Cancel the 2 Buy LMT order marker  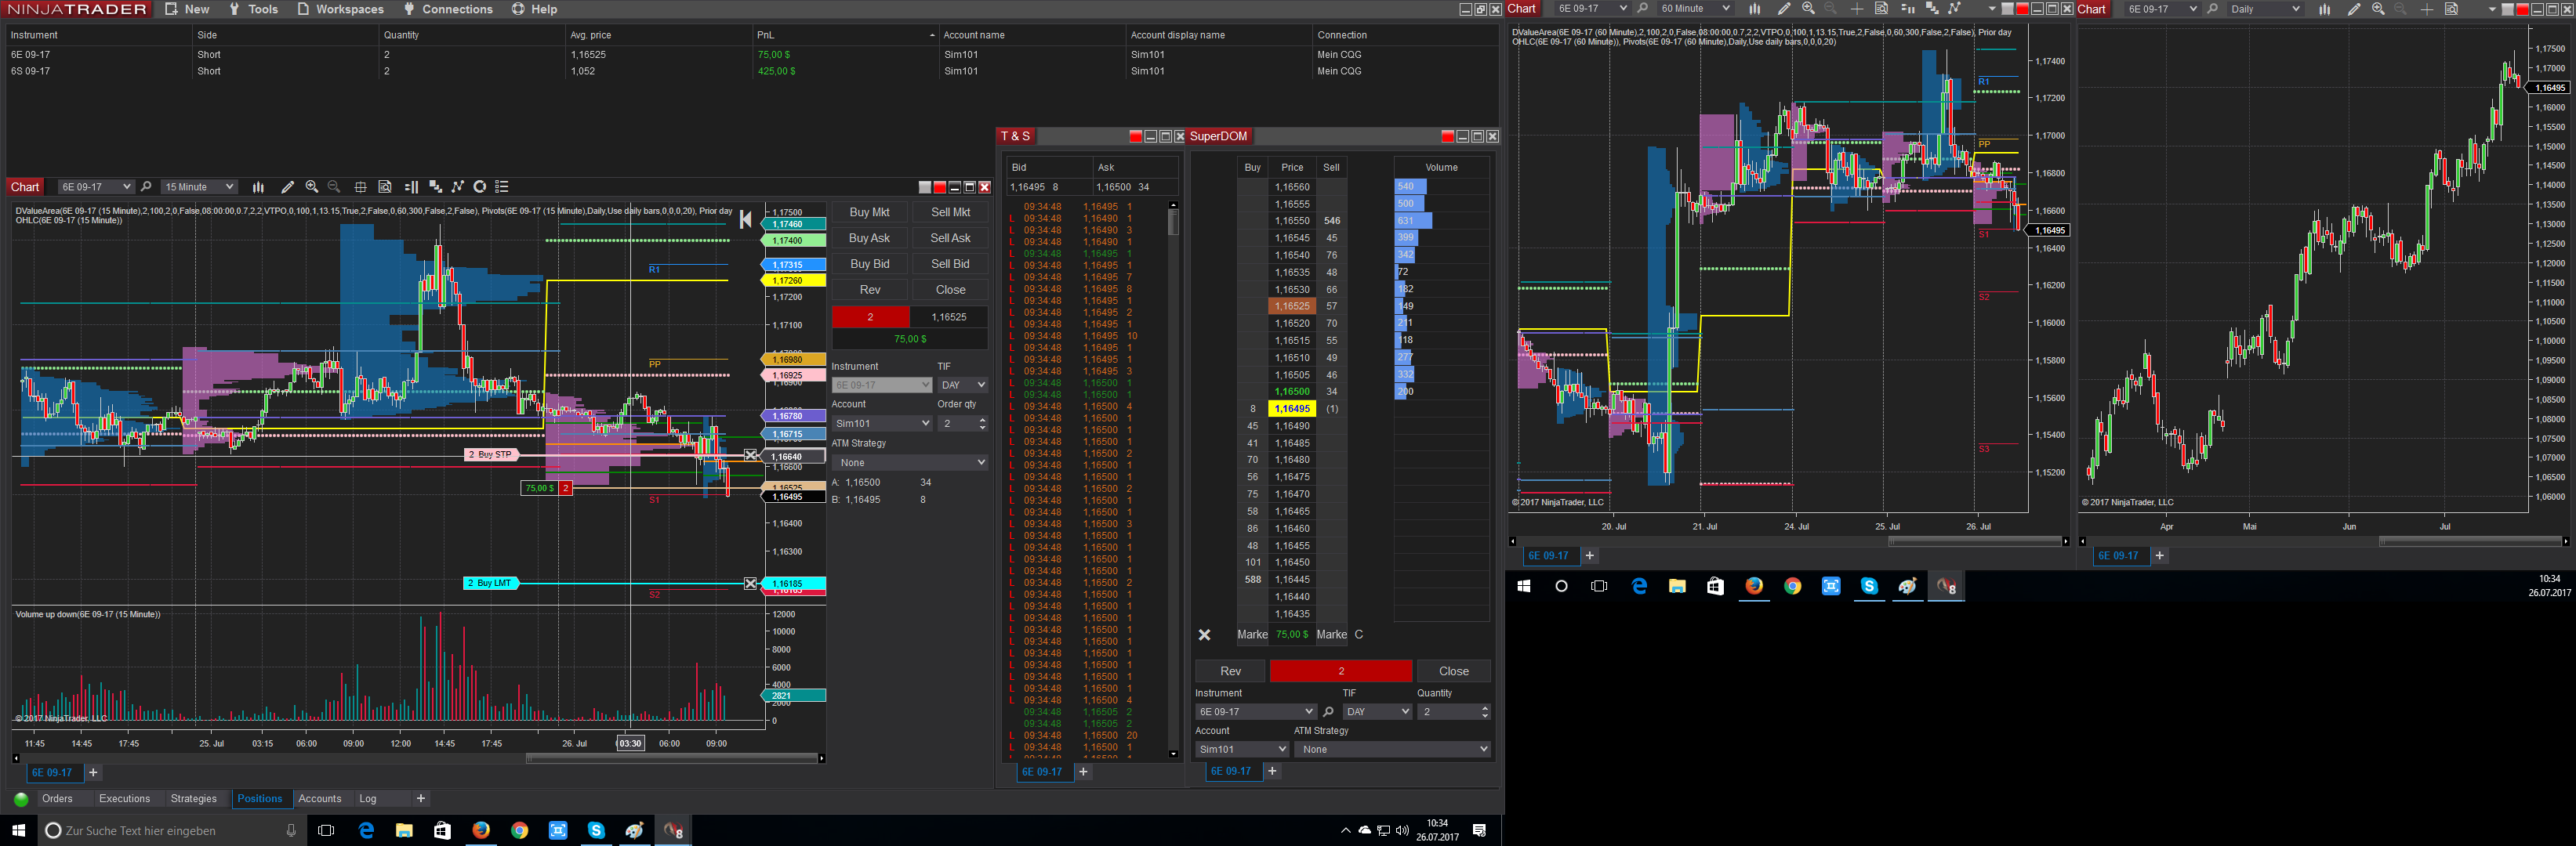click(x=751, y=584)
